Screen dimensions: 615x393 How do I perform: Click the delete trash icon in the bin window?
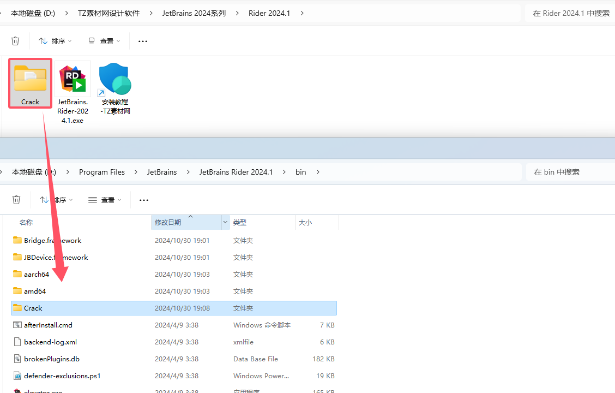[x=16, y=200]
